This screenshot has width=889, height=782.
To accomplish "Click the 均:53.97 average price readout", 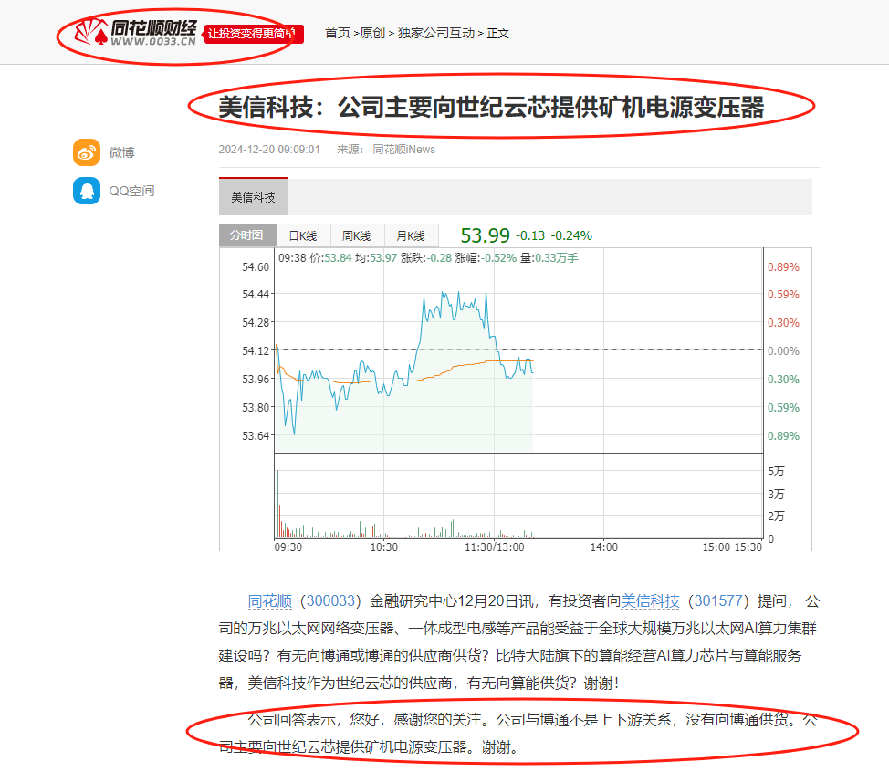I will (x=376, y=258).
